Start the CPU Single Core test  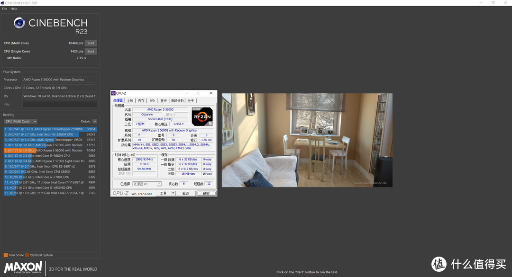point(91,51)
